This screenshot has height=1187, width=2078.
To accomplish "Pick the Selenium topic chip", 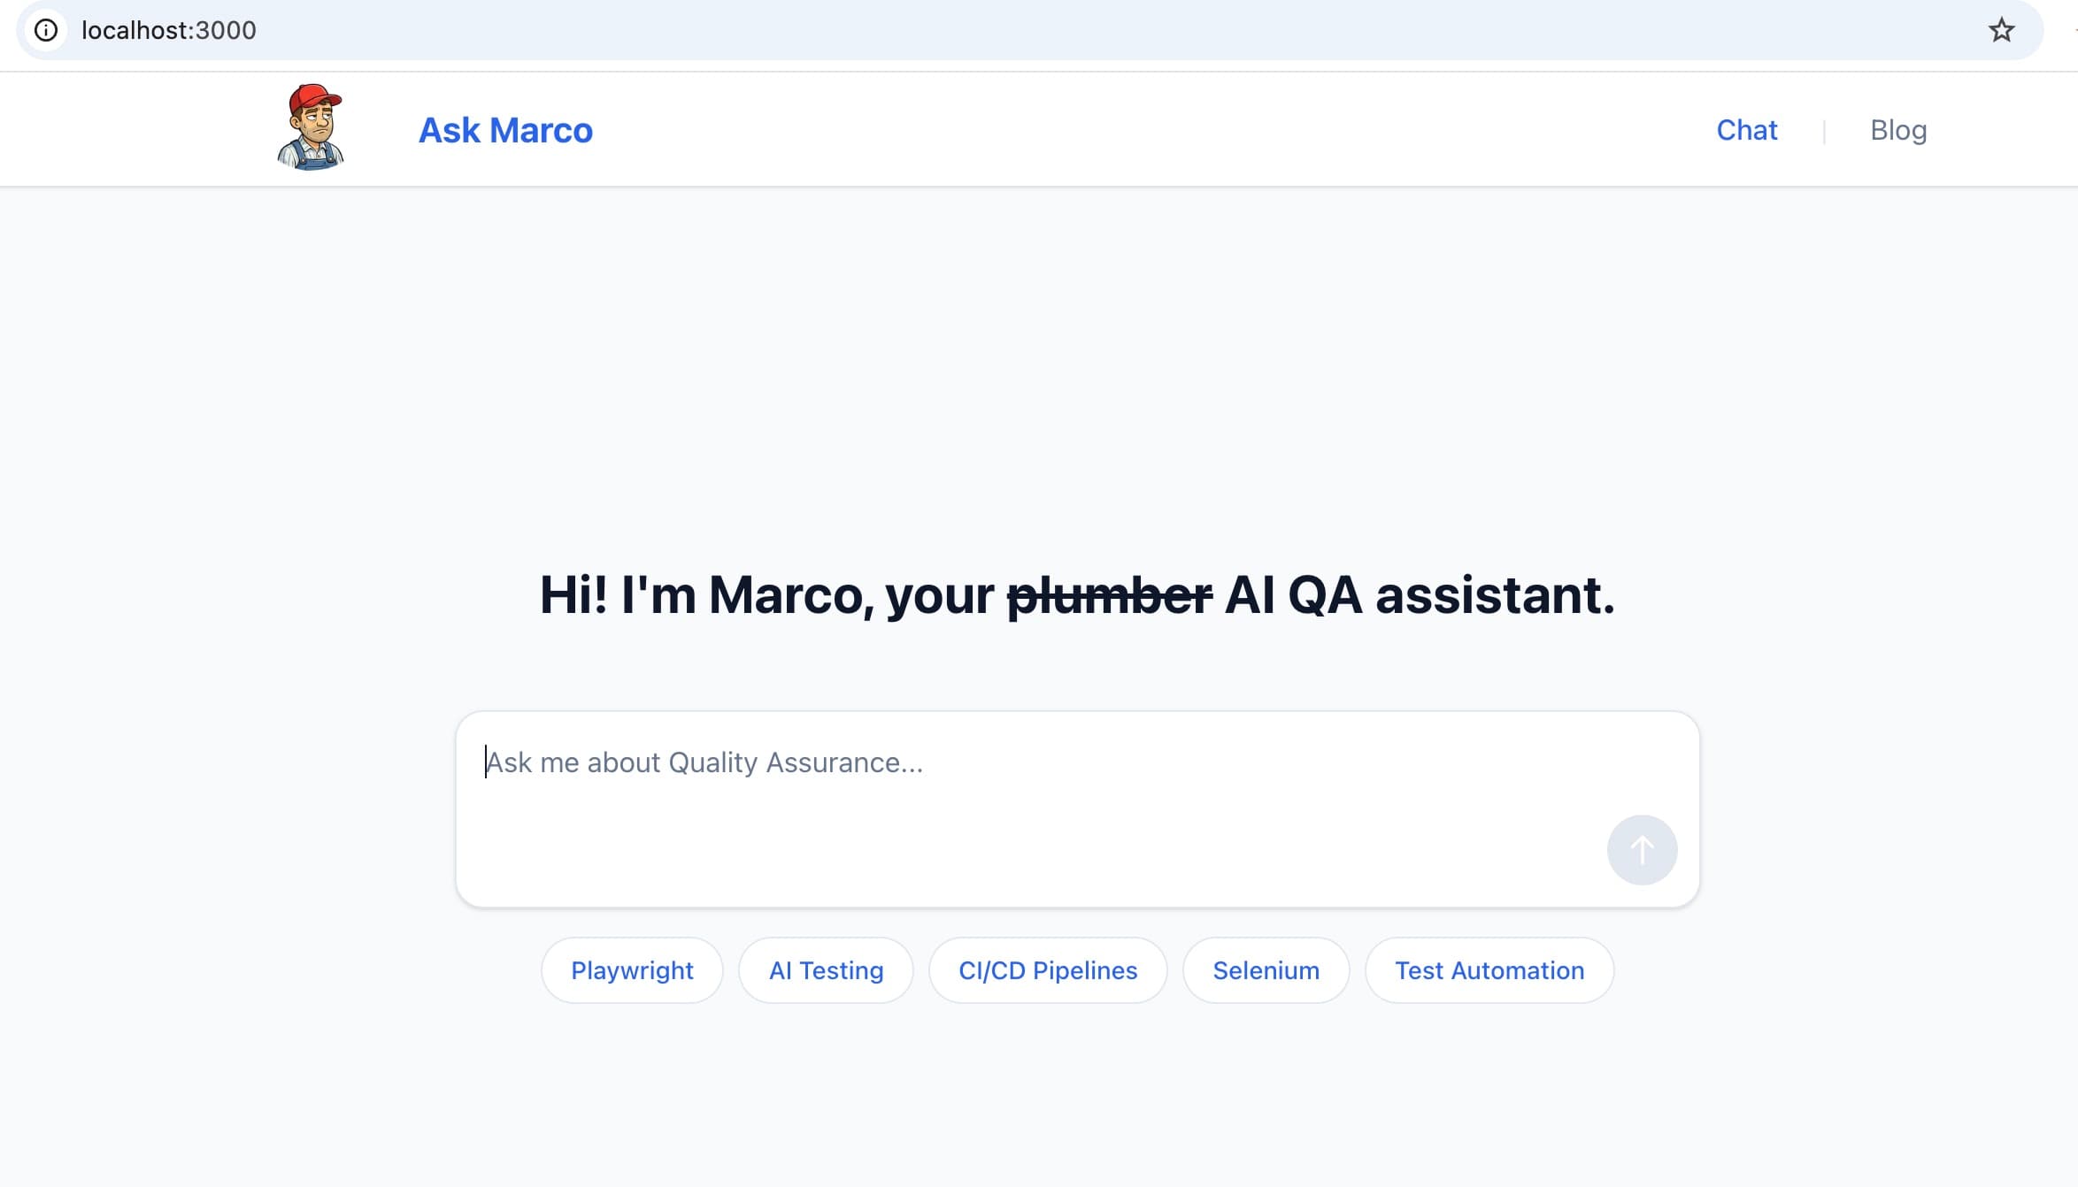I will (1265, 970).
